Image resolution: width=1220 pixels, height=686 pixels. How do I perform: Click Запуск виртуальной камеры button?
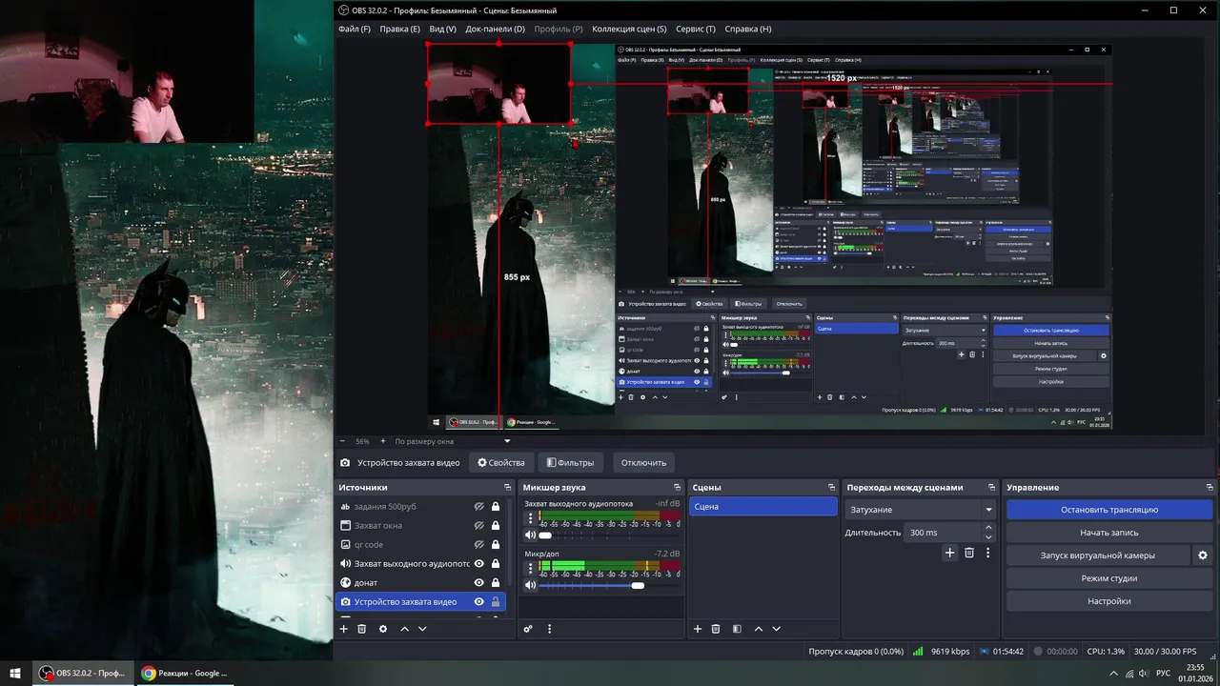click(x=1098, y=555)
